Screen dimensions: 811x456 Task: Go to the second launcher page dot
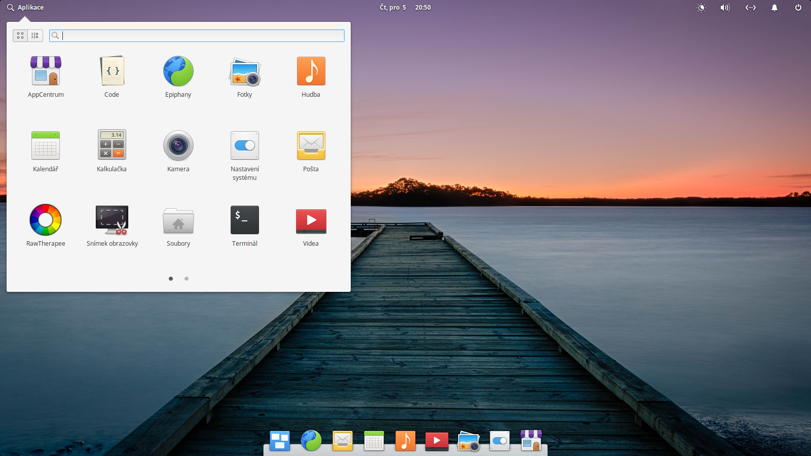pos(187,278)
